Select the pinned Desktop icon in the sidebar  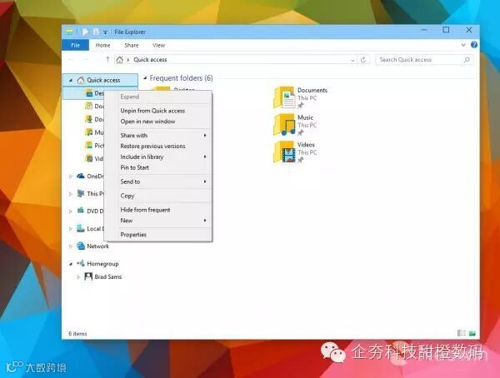click(x=89, y=93)
